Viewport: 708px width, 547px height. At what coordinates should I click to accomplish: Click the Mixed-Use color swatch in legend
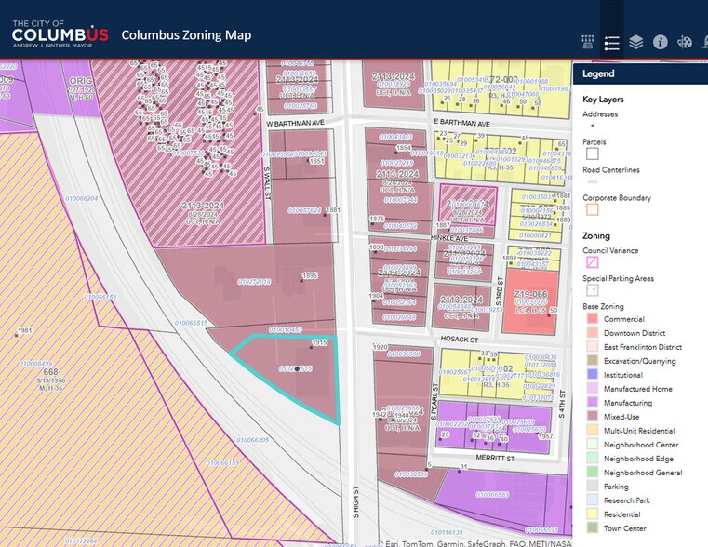pos(593,417)
